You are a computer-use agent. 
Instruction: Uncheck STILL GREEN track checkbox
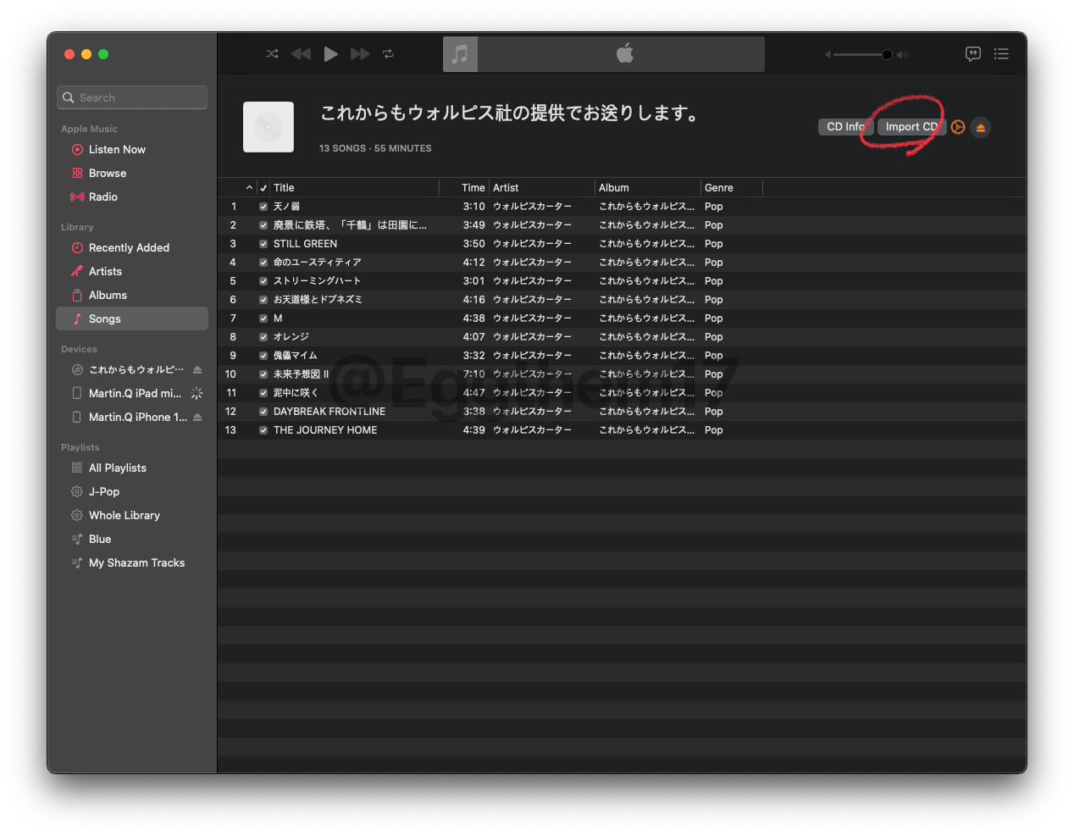click(263, 244)
